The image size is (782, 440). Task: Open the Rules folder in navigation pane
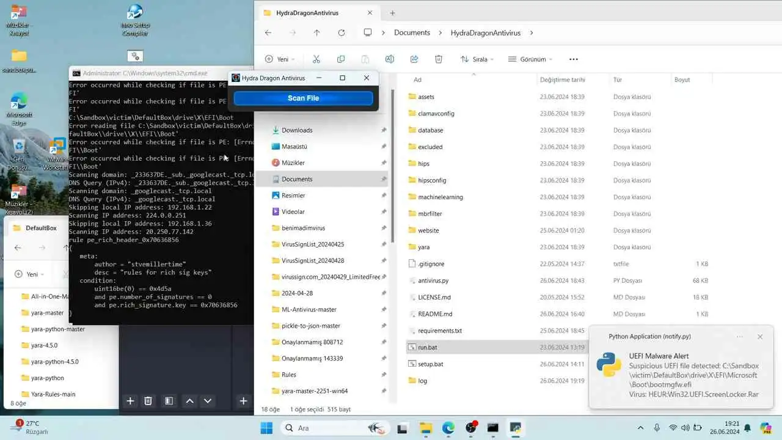(x=288, y=375)
